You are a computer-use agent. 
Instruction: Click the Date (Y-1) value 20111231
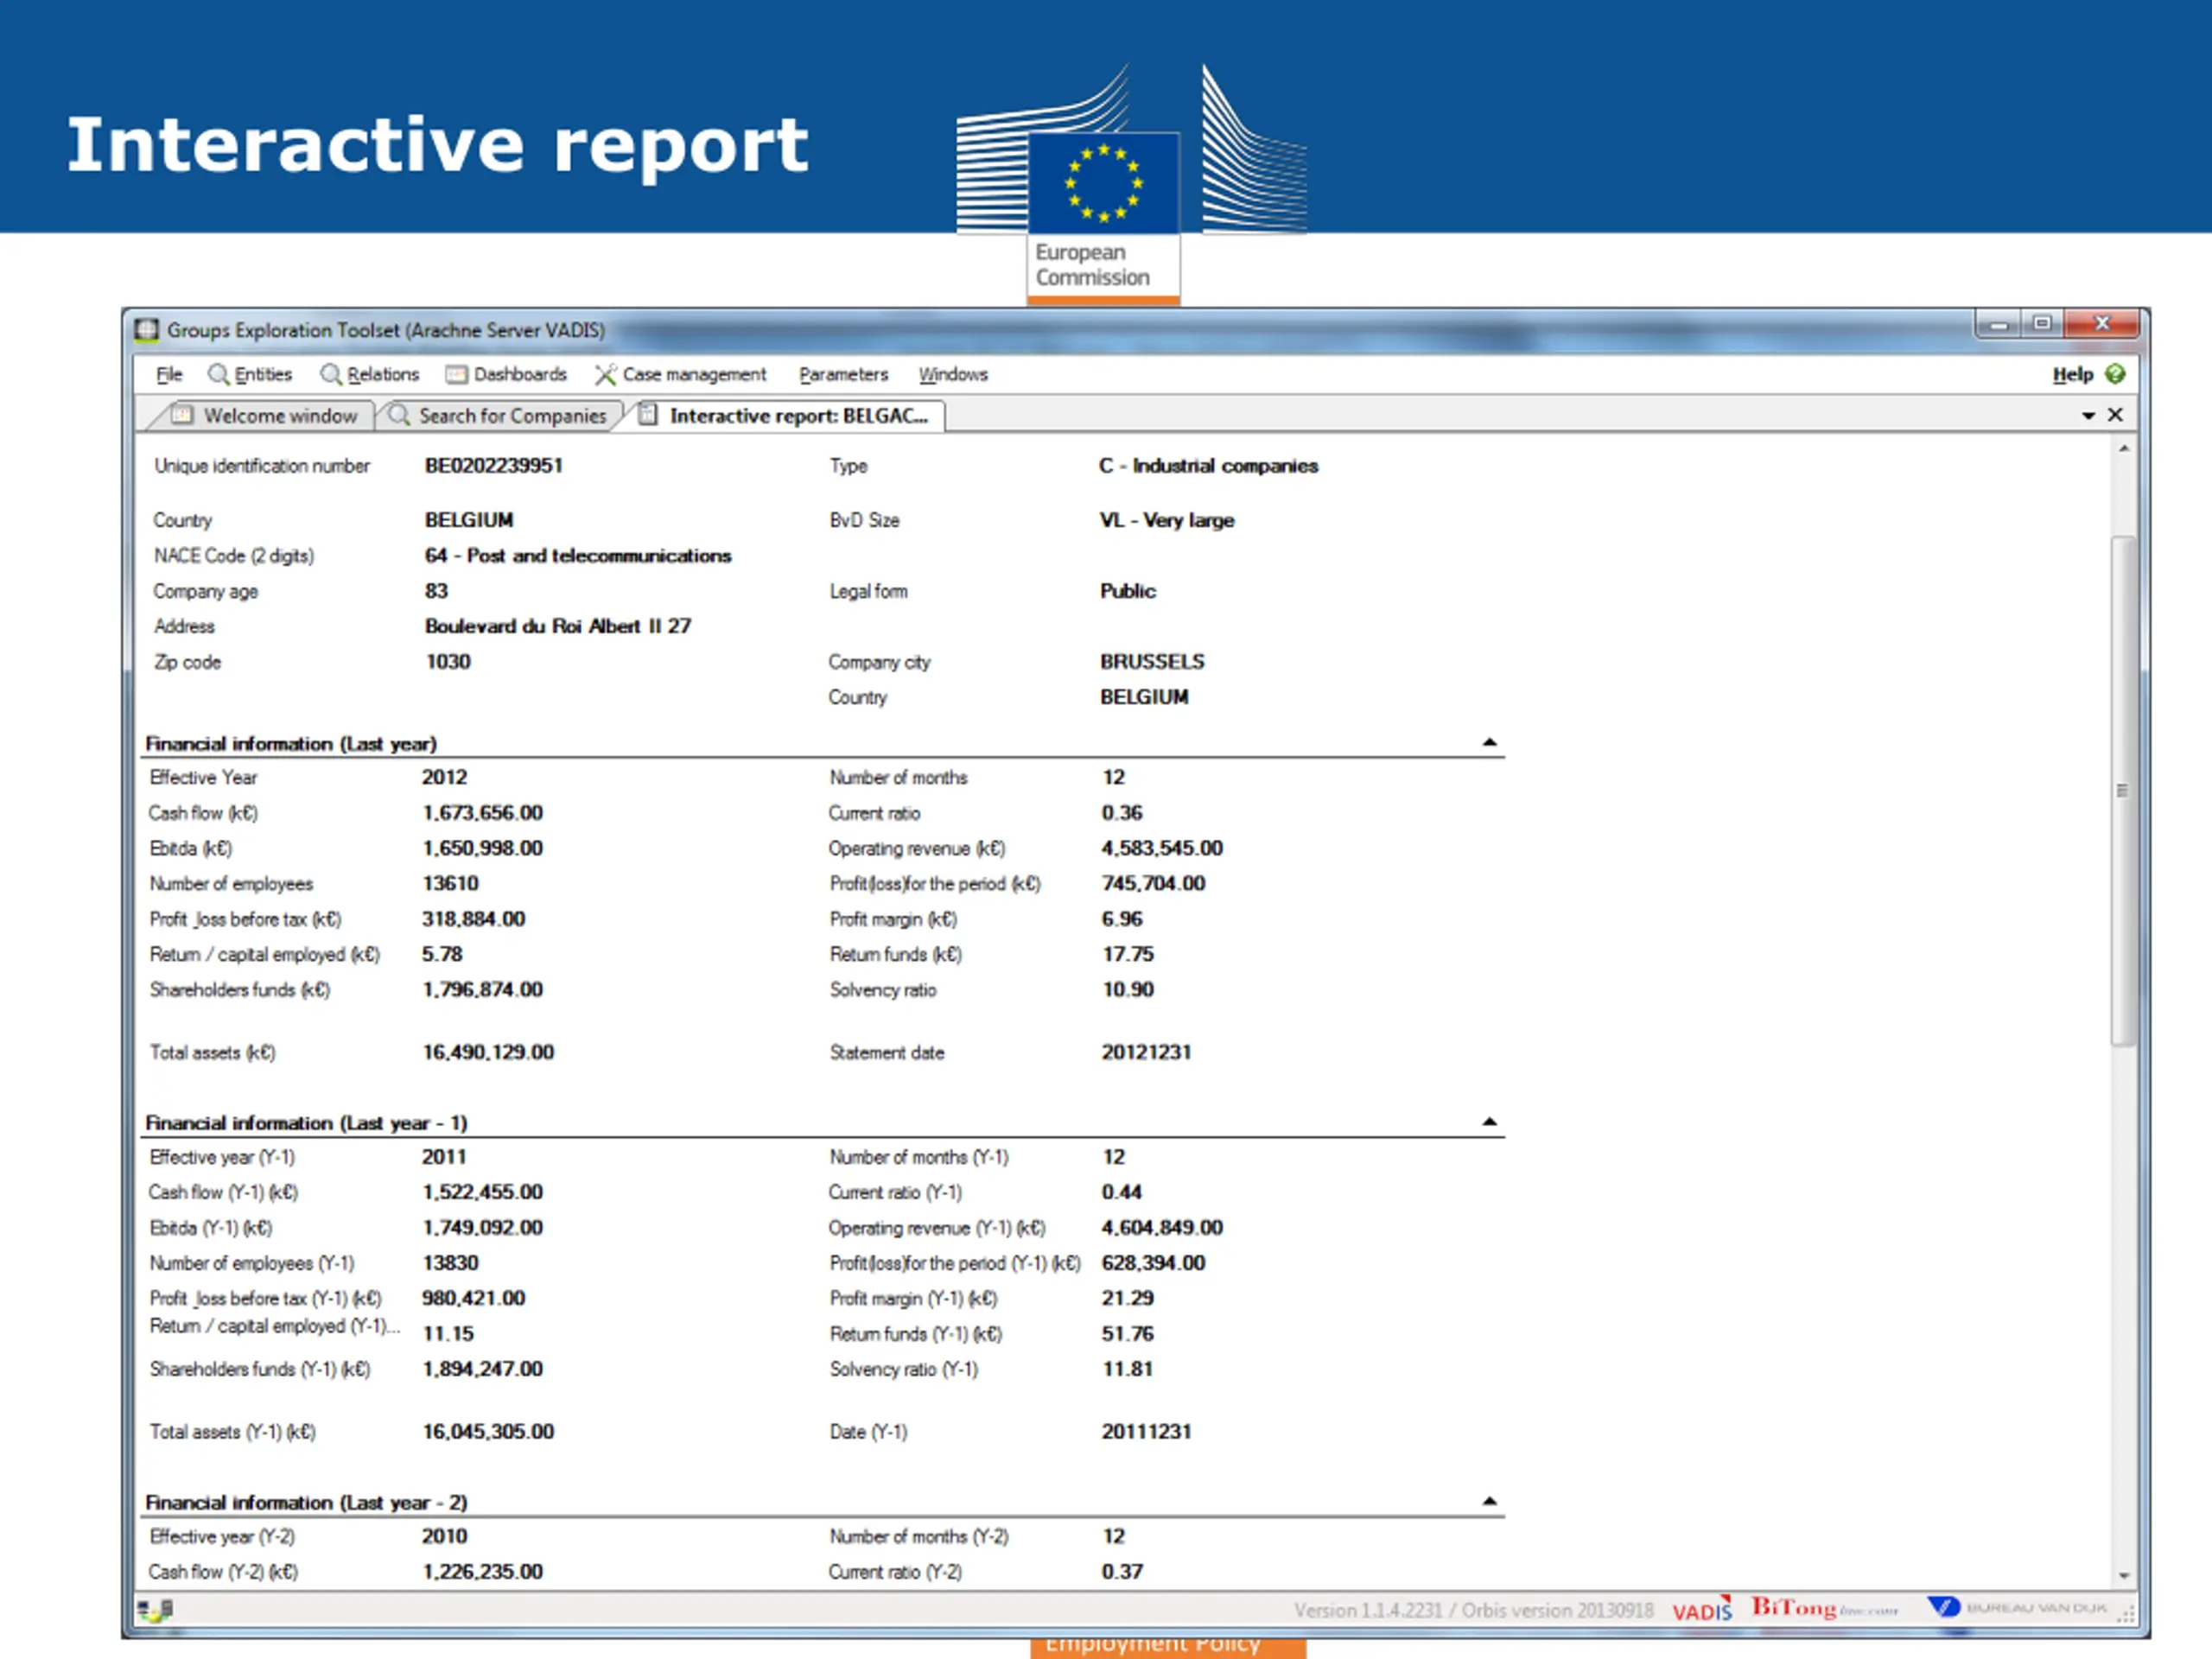coord(1146,1431)
